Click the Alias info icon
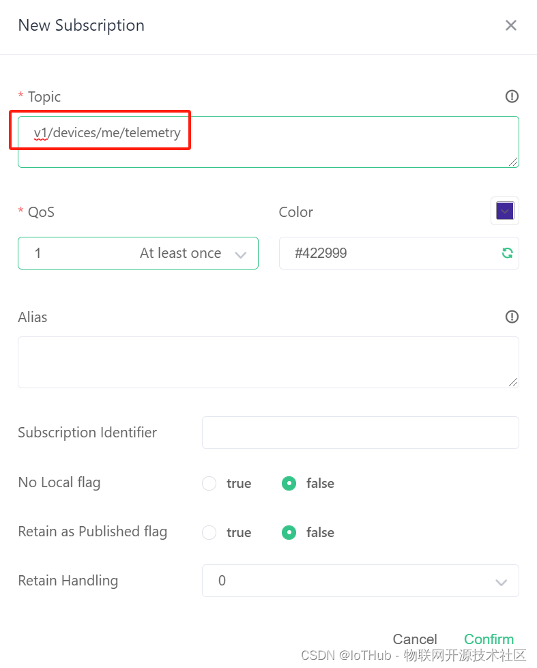Screen dimensions: 537x668 pyautogui.click(x=512, y=317)
